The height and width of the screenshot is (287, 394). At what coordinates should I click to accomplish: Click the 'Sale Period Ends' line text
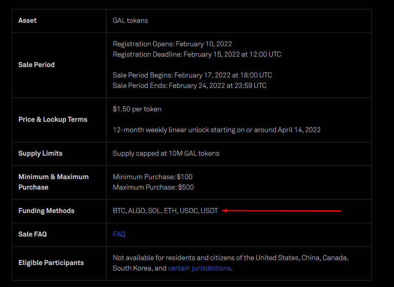(x=189, y=86)
